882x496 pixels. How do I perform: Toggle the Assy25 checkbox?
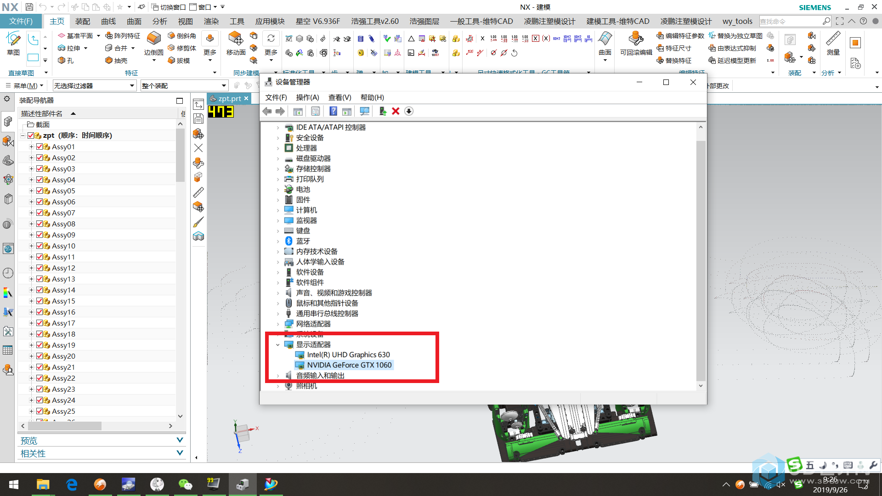(40, 411)
